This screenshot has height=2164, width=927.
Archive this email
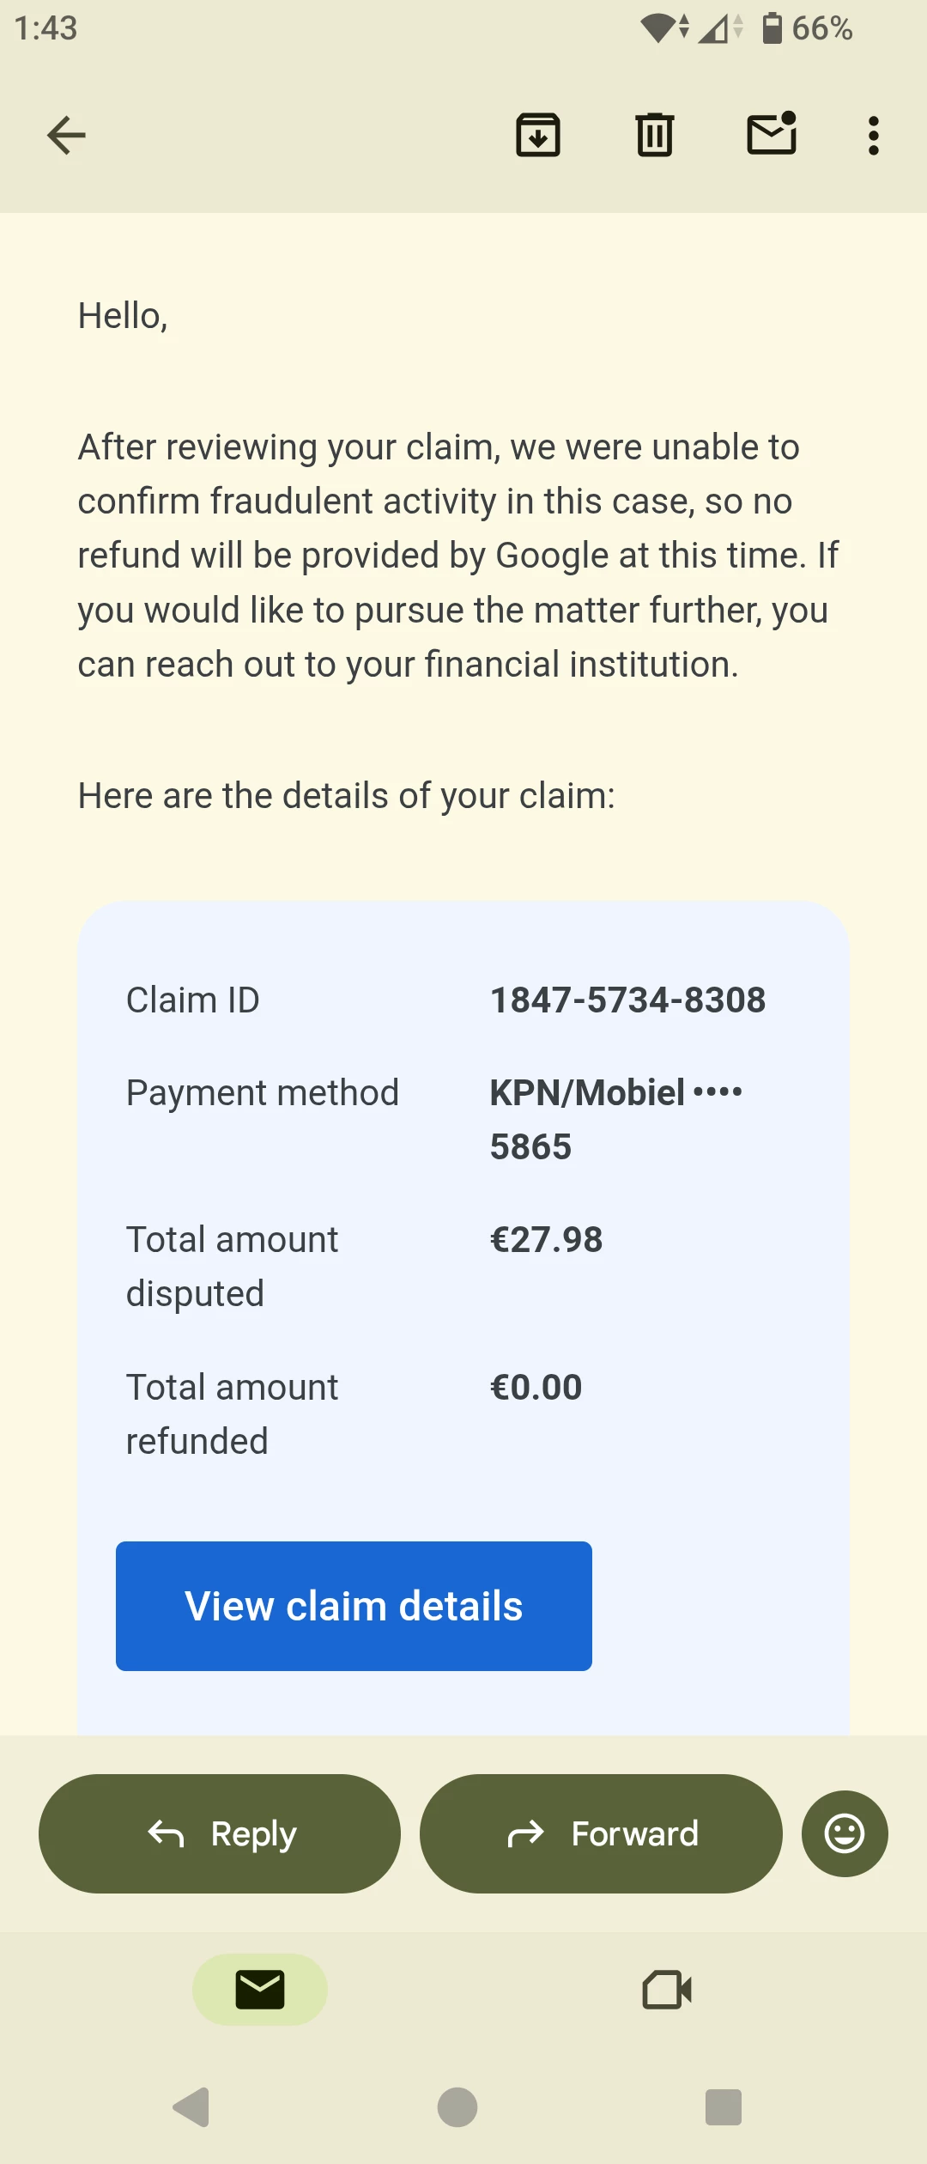pyautogui.click(x=538, y=136)
